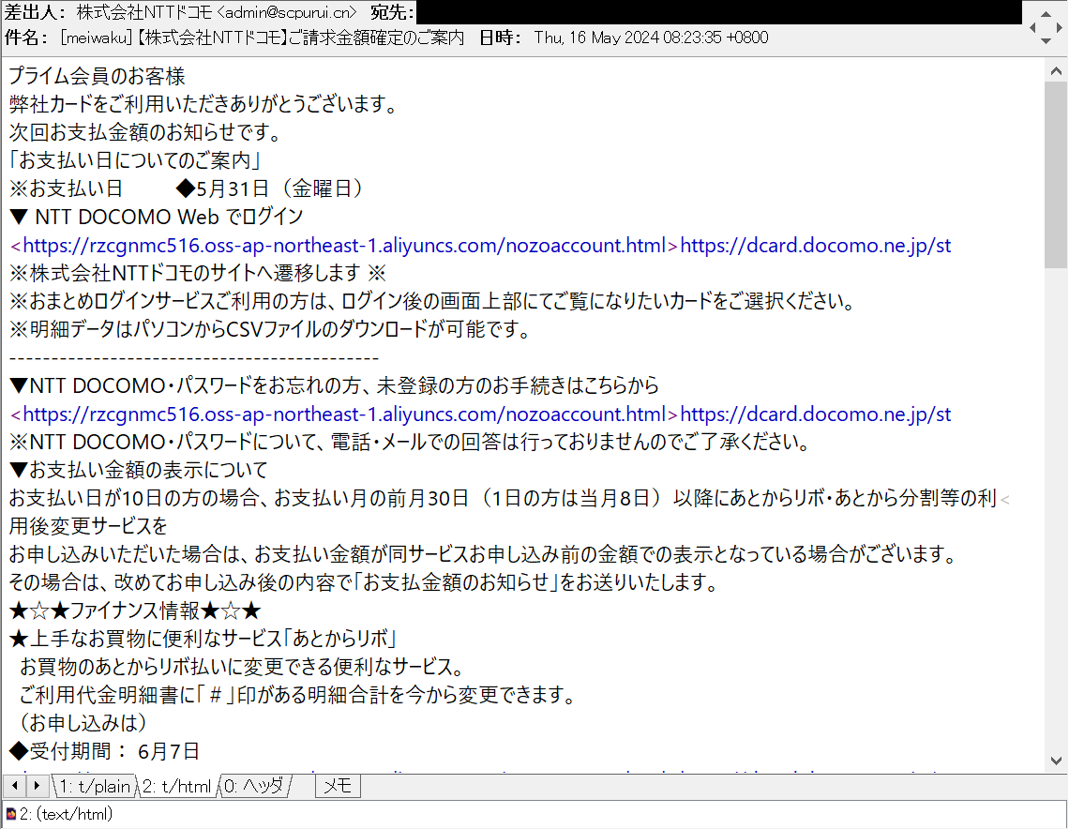Click the 2: (text/html) attachment icon
The image size is (1069, 829).
pos(11,813)
